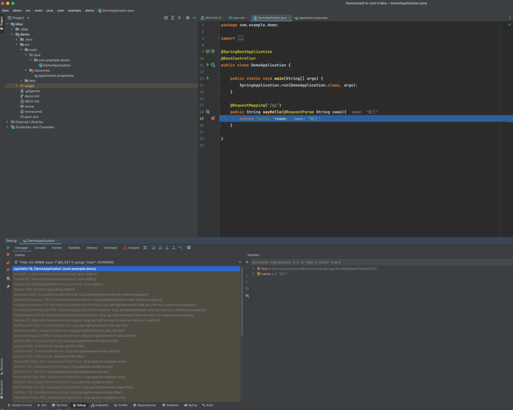Viewport: 513px width, 410px height.
Task: Click the eye watches icon in Variables
Action: (x=247, y=296)
